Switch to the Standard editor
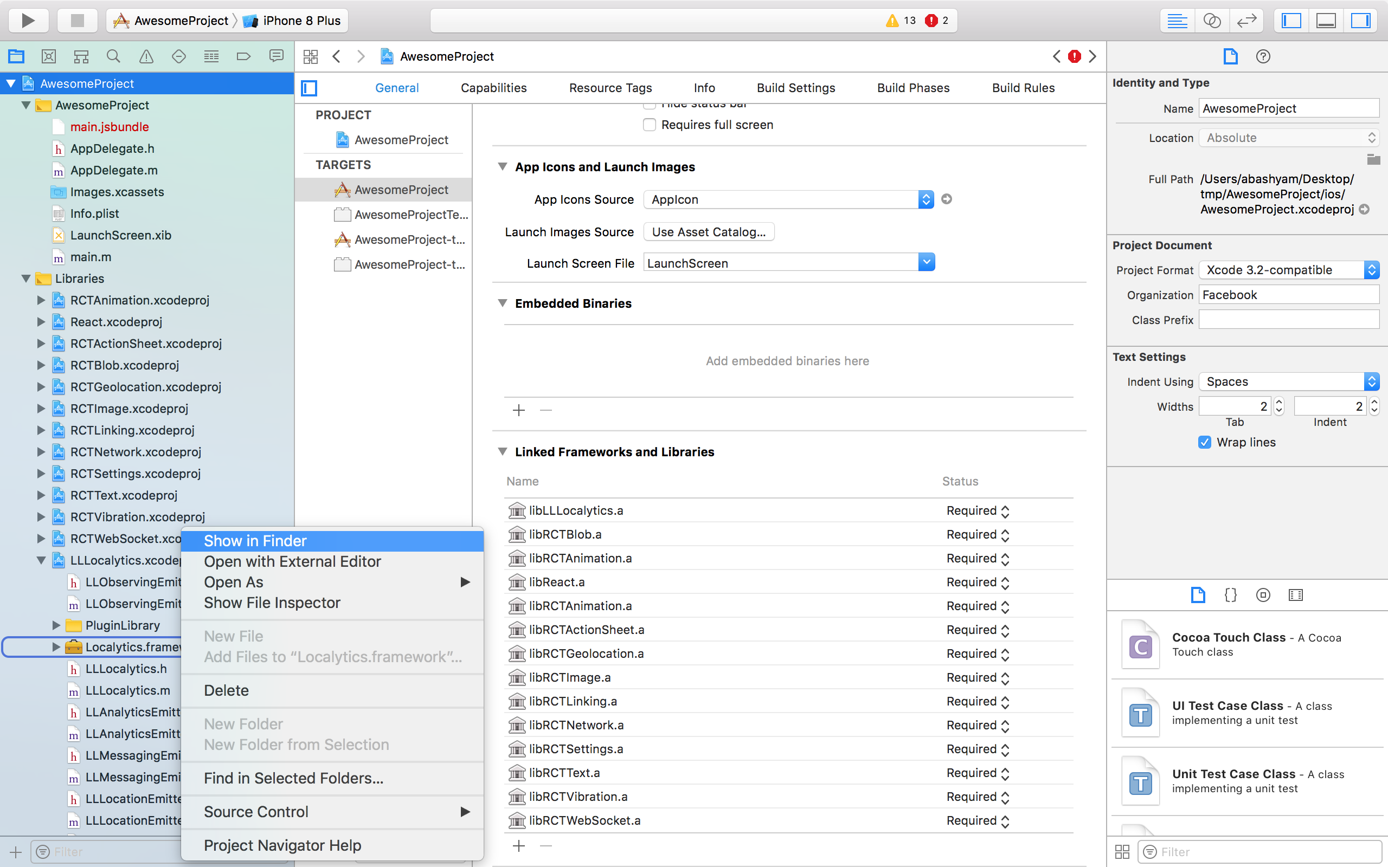Screen dimensions: 1388x867 pyautogui.click(x=1178, y=21)
